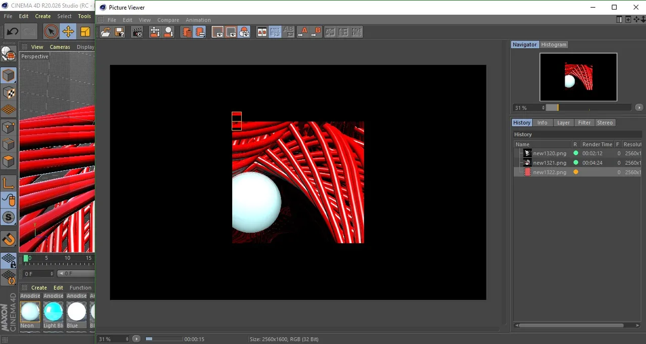Viewport: 646px width, 344px height.
Task: Switch to the Navigator tab
Action: (524, 44)
